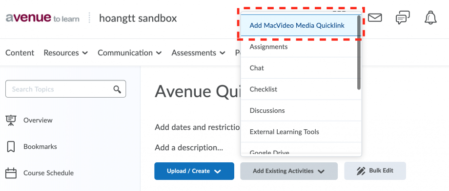Click the Course Schedule calendar icon
Image resolution: width=449 pixels, height=191 pixels.
[x=11, y=173]
